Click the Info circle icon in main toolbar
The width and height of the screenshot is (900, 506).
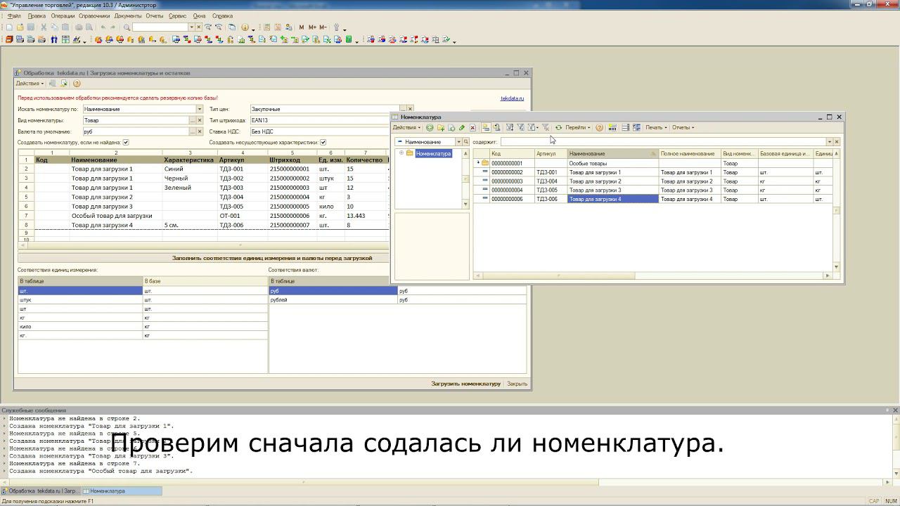tap(245, 27)
